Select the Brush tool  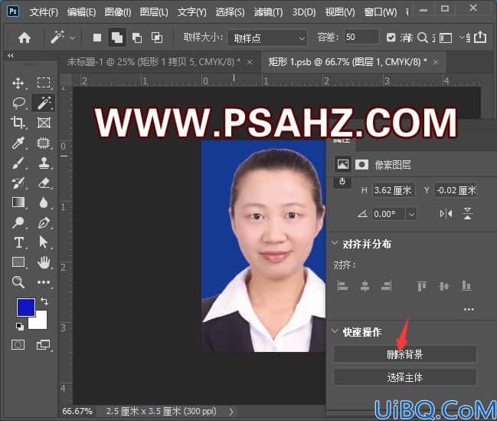(x=18, y=163)
